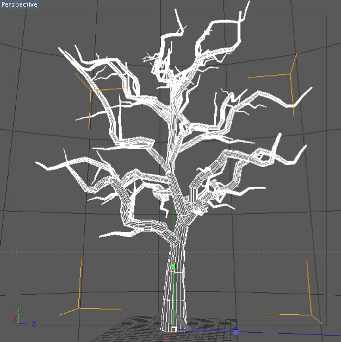Click the Perspective viewport label

point(19,4)
